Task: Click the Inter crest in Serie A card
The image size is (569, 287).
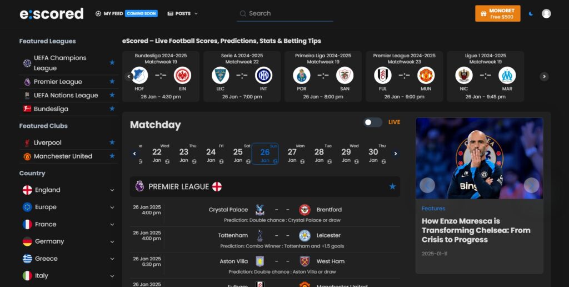Action: 263,76
